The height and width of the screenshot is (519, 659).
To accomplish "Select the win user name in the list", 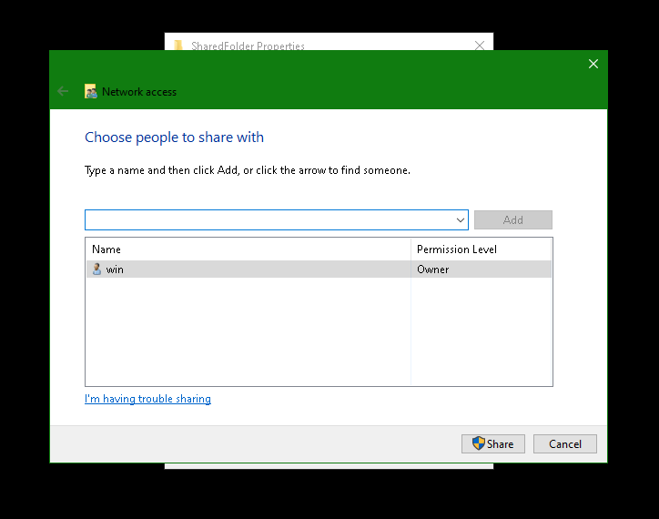I will coord(115,270).
